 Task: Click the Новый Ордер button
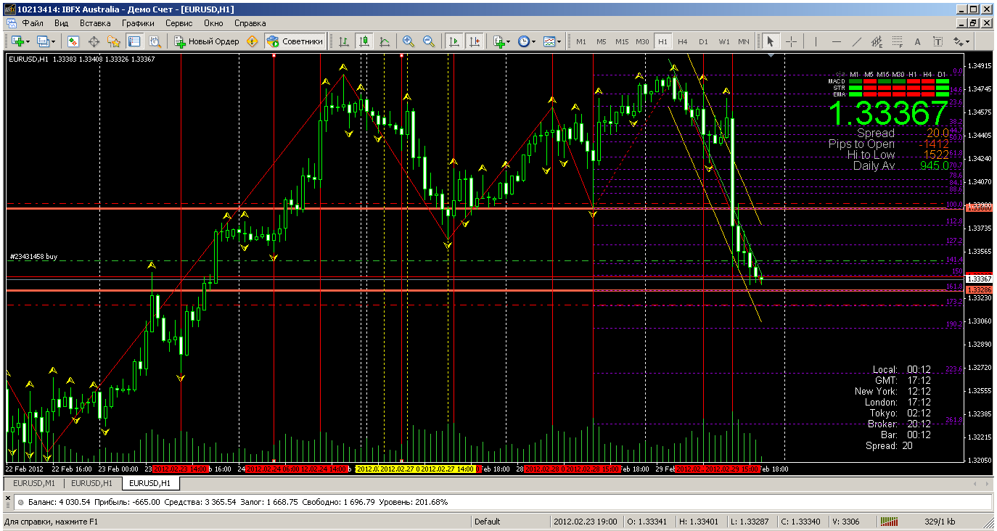click(208, 41)
